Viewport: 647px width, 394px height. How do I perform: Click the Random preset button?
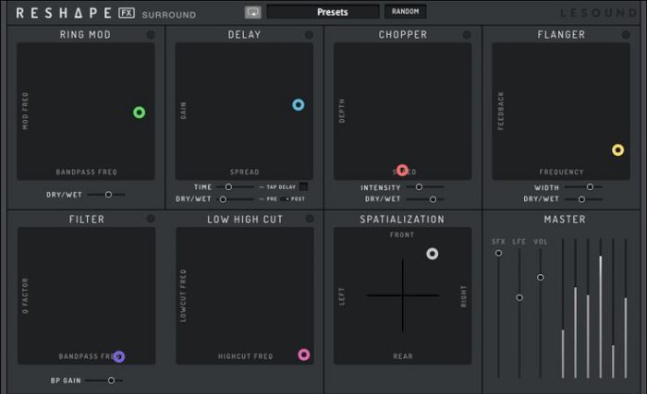pyautogui.click(x=405, y=12)
